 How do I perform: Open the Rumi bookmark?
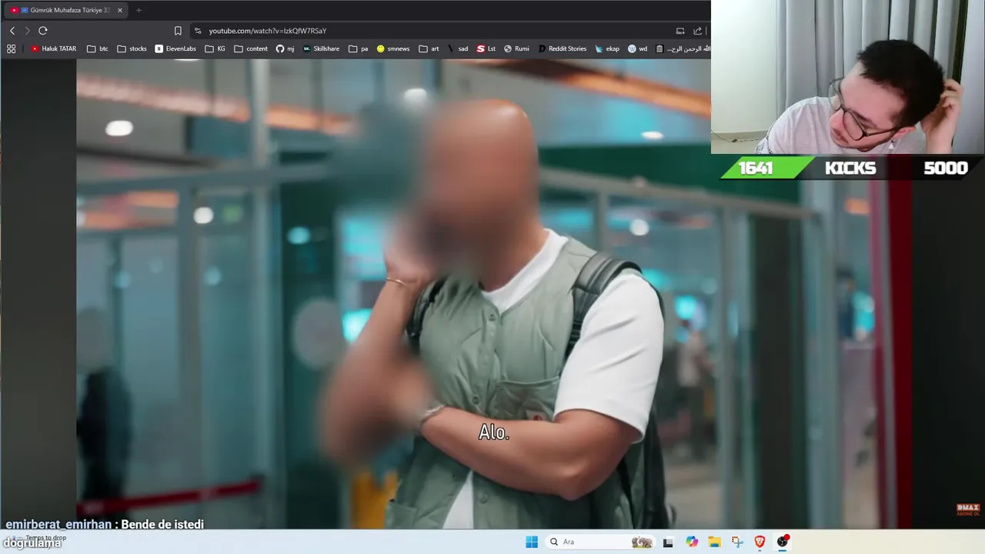point(516,48)
